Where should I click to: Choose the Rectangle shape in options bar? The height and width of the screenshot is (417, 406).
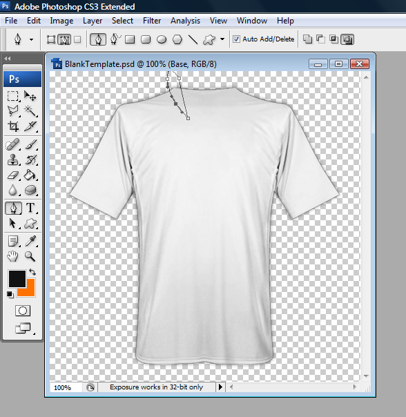coord(130,39)
